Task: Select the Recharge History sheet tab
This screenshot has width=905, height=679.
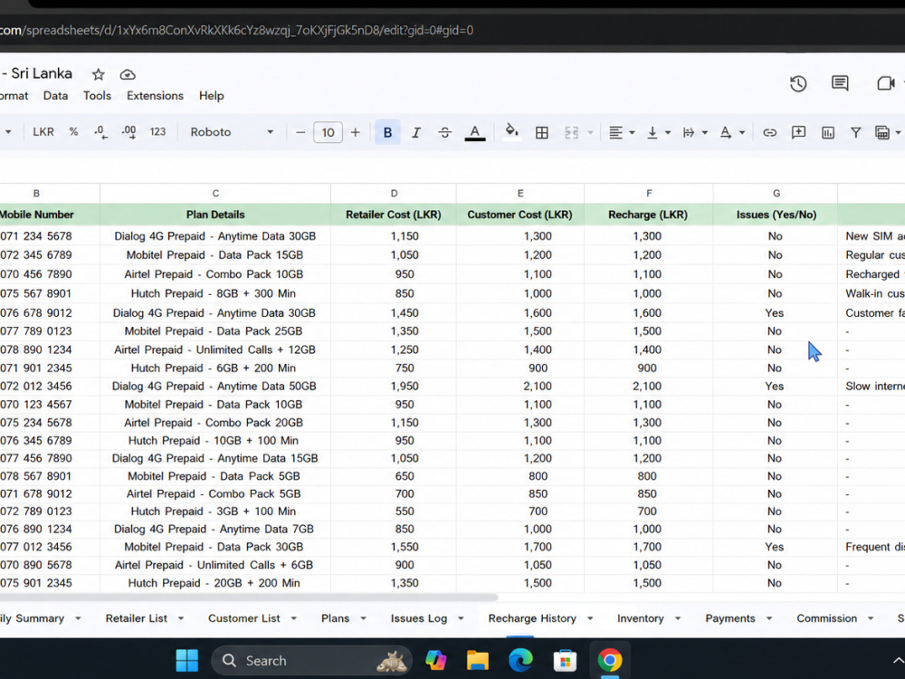Action: (532, 618)
